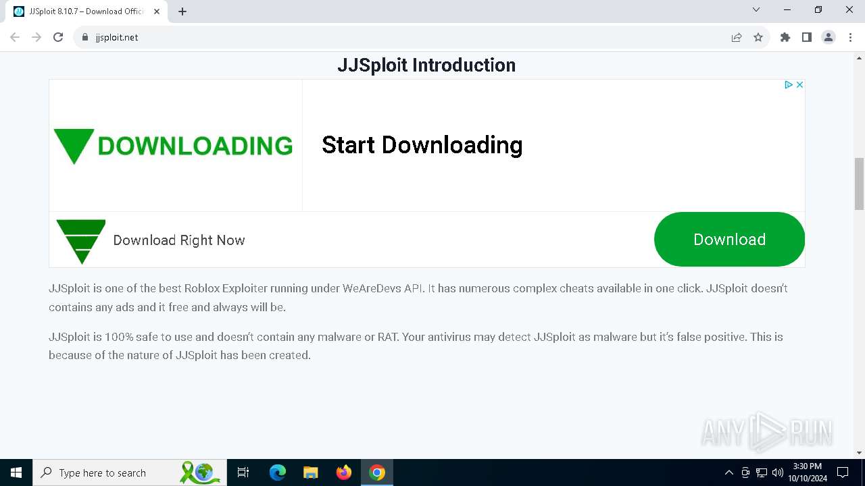865x486 pixels.
Task: Open the Chrome profile avatar
Action: click(x=829, y=37)
